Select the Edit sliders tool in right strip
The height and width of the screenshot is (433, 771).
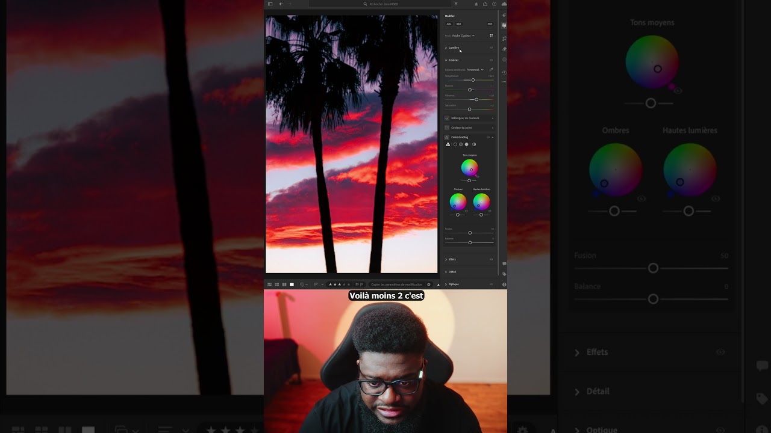[504, 25]
